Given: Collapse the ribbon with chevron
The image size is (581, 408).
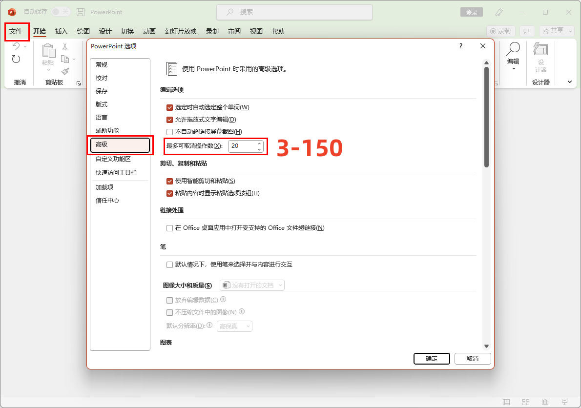Looking at the screenshot, I should [x=569, y=82].
